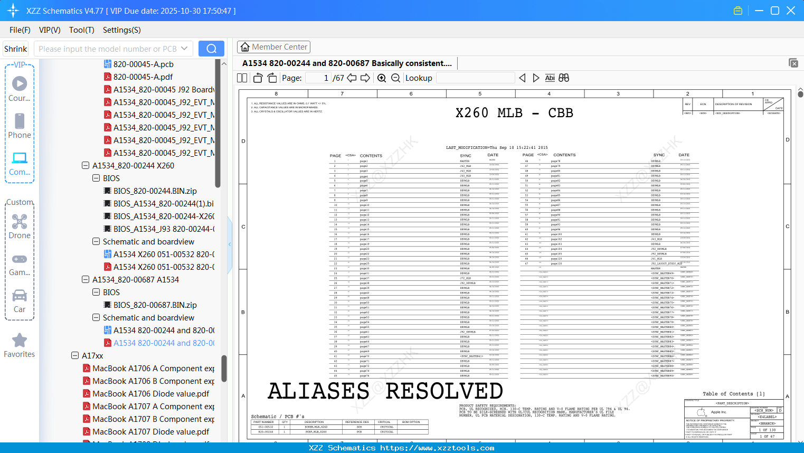Click the XZZ Schematics app logo
This screenshot has height=453, width=804.
tap(13, 11)
